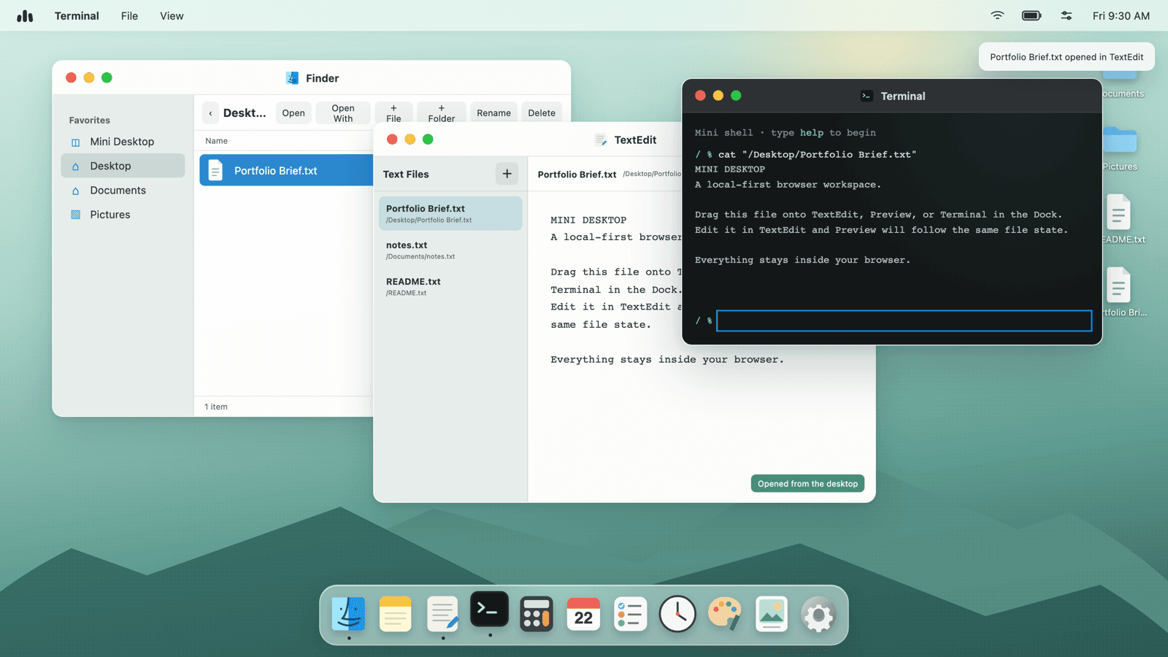Select Desktop in Finder sidebar

point(123,166)
